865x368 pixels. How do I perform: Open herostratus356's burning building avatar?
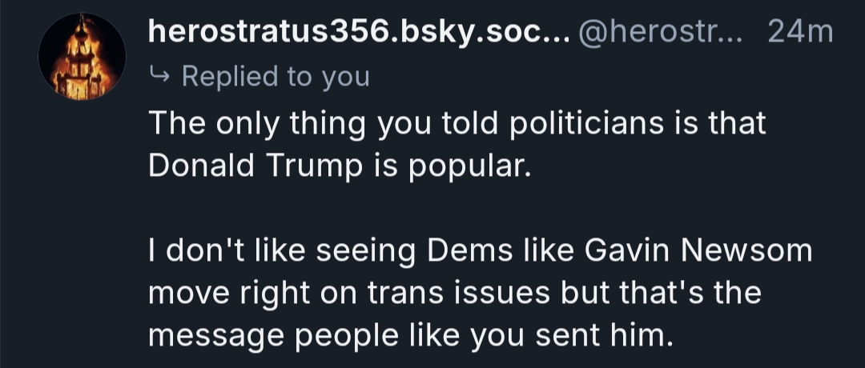[82, 56]
